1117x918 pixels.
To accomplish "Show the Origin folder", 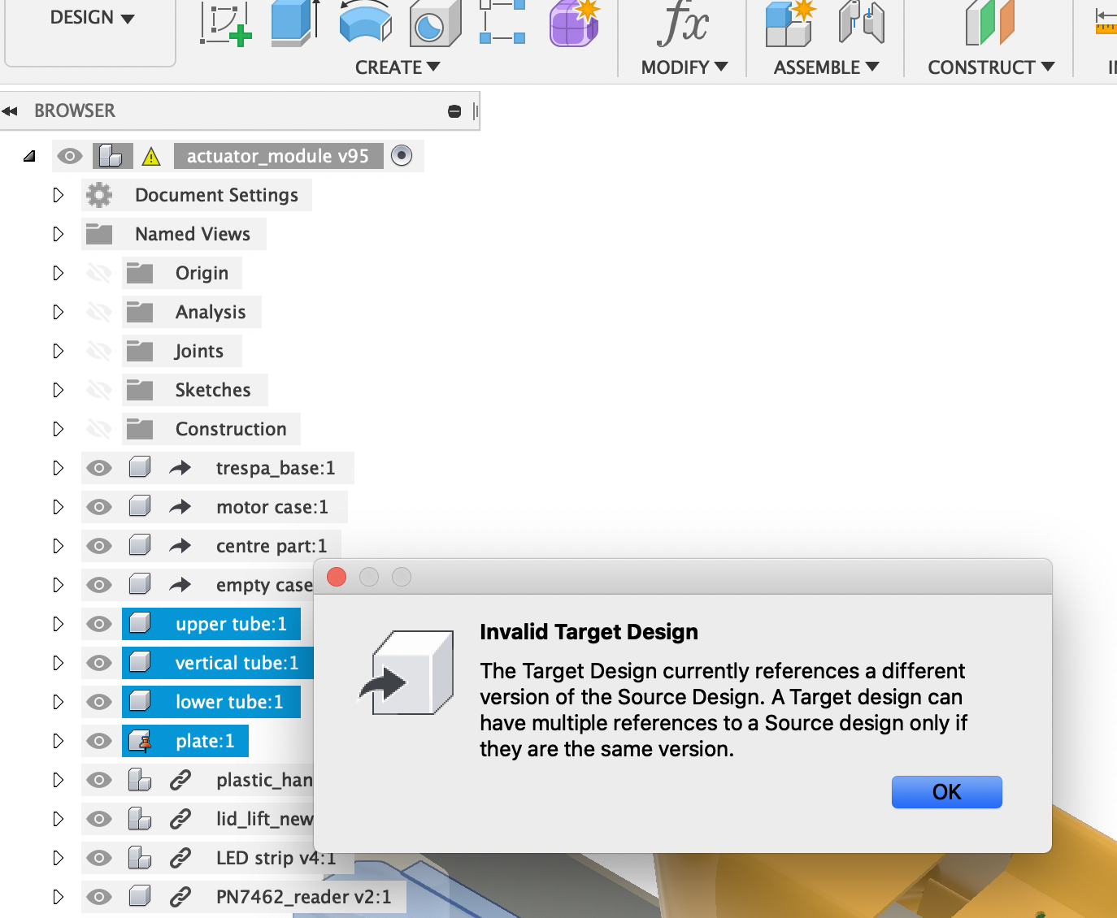I will point(99,273).
